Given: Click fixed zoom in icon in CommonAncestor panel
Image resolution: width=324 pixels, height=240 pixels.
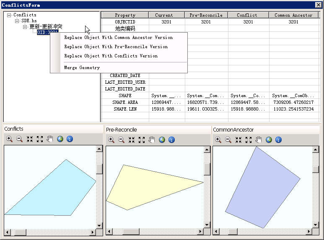Looking at the screenshot, I should click(238, 140).
